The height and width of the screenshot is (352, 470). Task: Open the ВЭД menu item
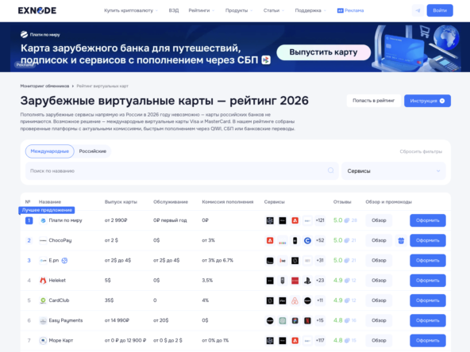click(x=174, y=10)
